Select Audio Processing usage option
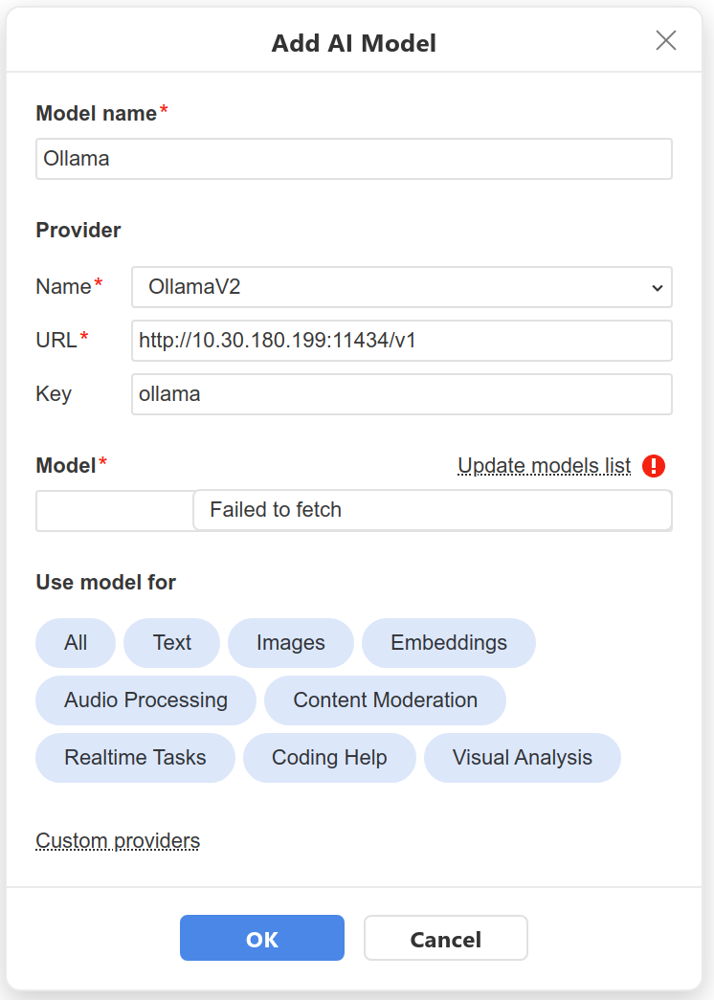Screen dimensions: 714x1000 (x=145, y=700)
